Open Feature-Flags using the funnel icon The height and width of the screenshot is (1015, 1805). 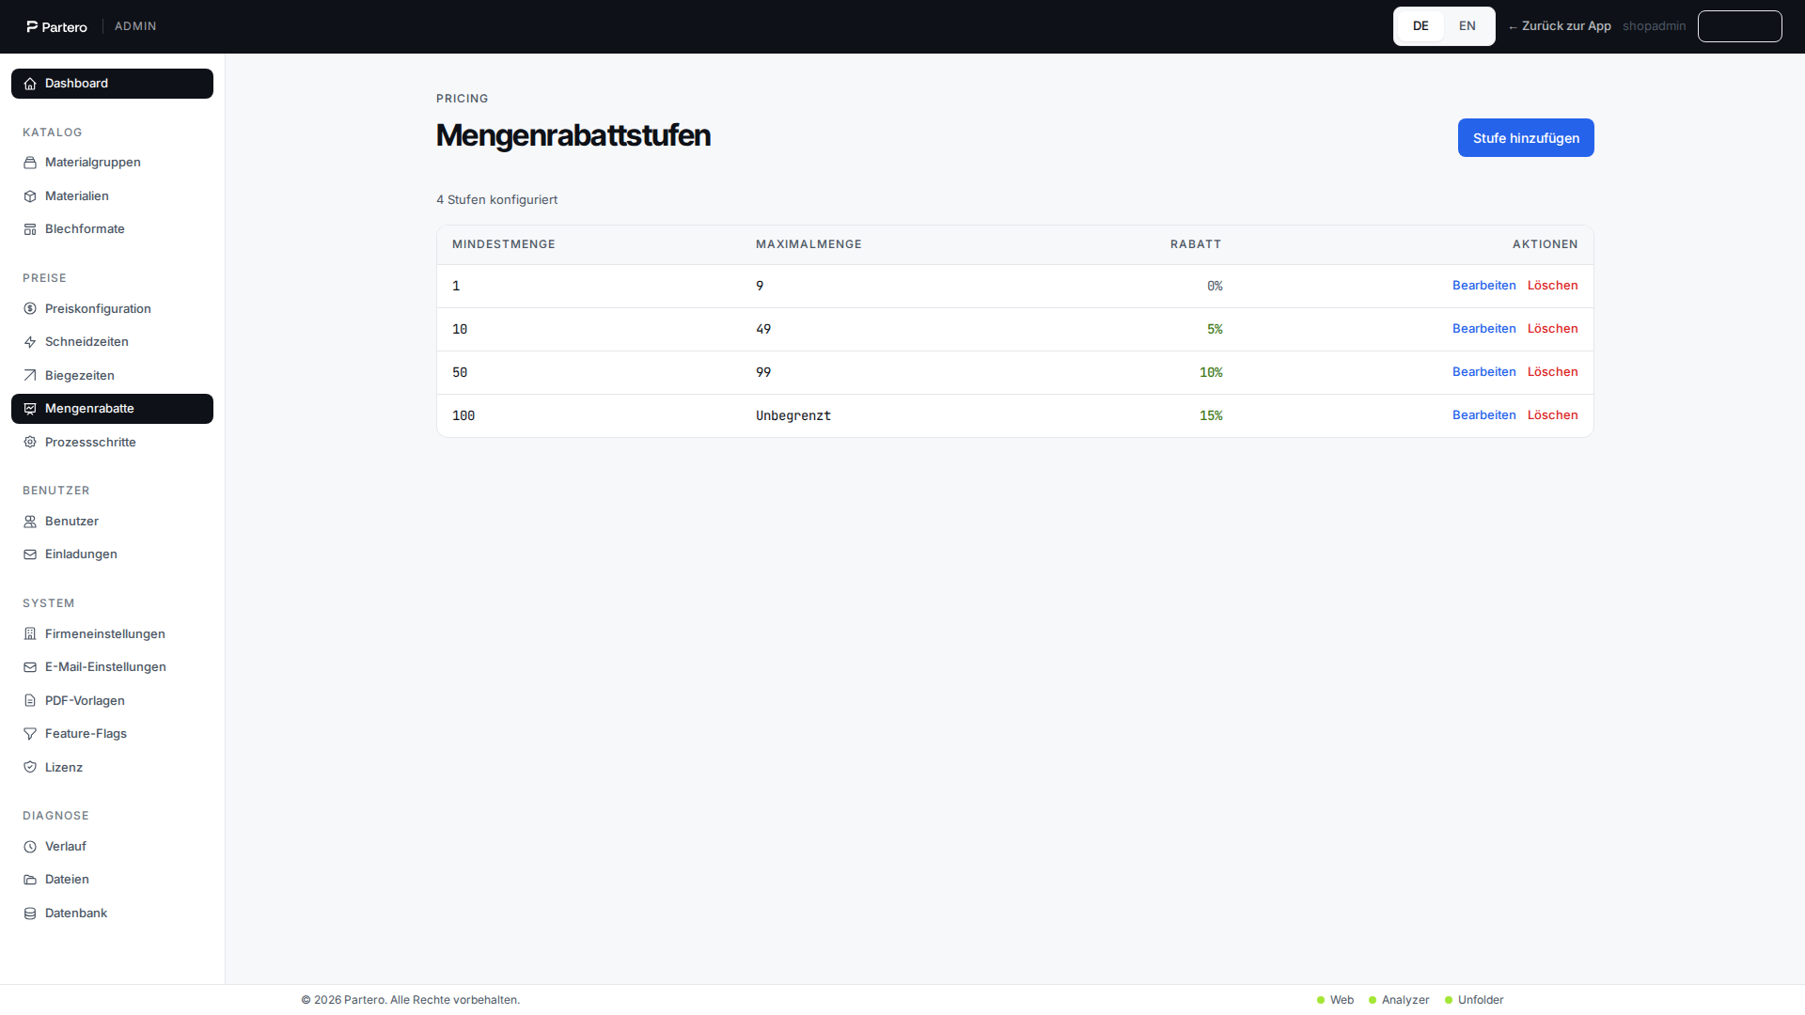[30, 734]
